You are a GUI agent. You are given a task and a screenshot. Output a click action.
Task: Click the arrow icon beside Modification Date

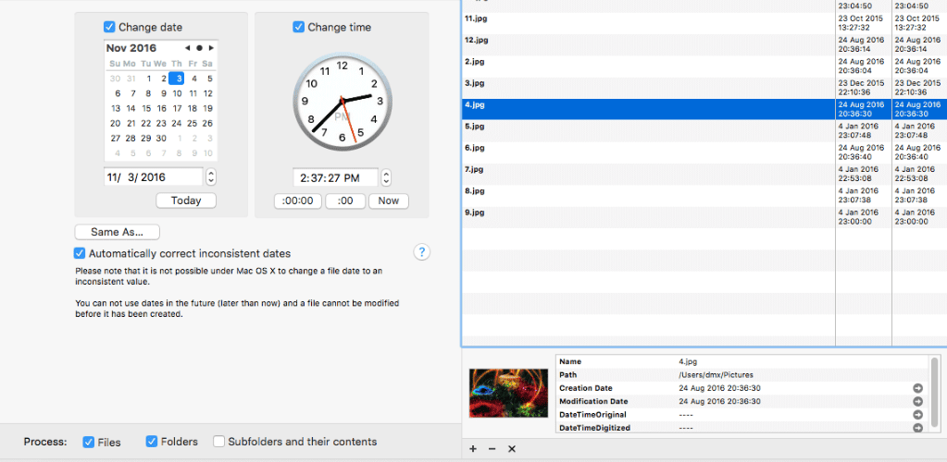click(917, 402)
